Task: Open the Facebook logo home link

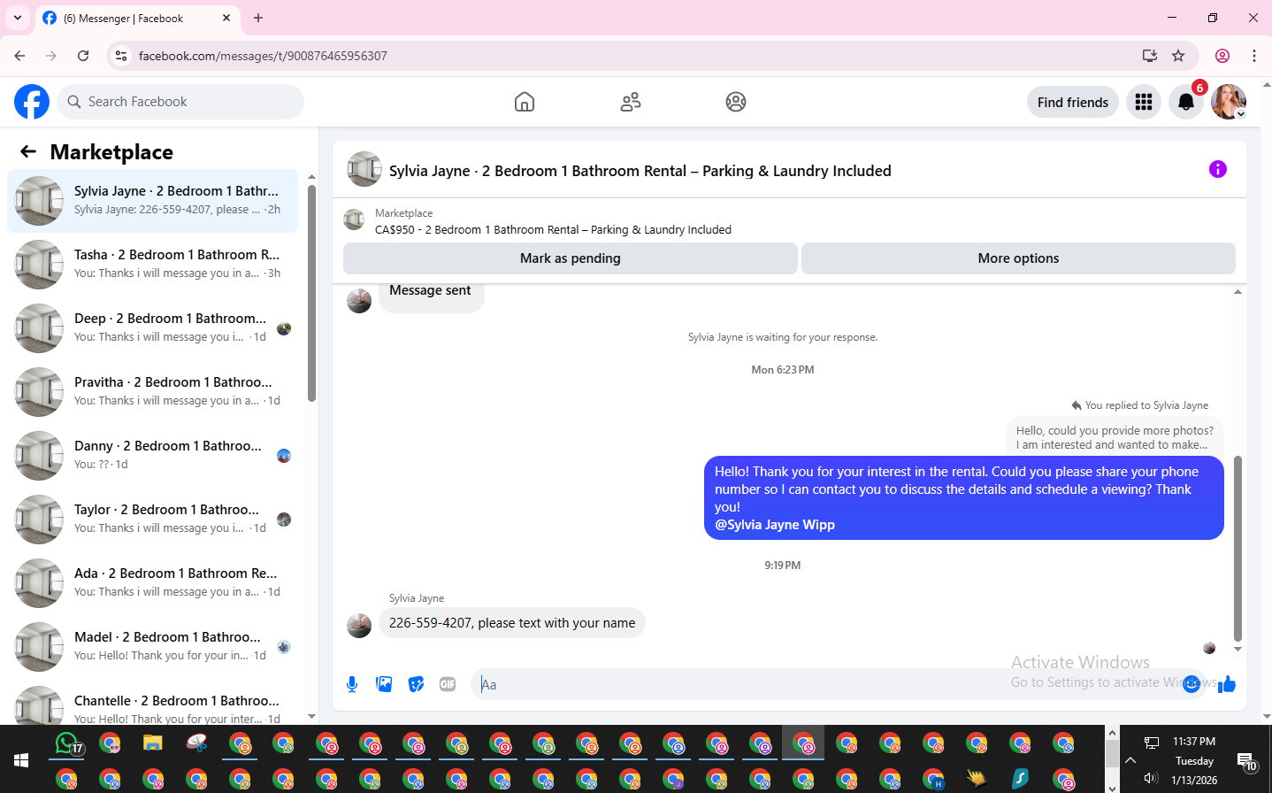Action: tap(32, 102)
